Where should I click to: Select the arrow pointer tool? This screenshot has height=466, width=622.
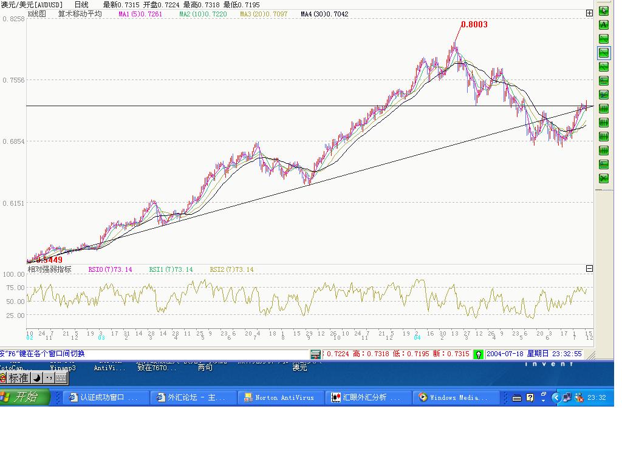point(603,11)
